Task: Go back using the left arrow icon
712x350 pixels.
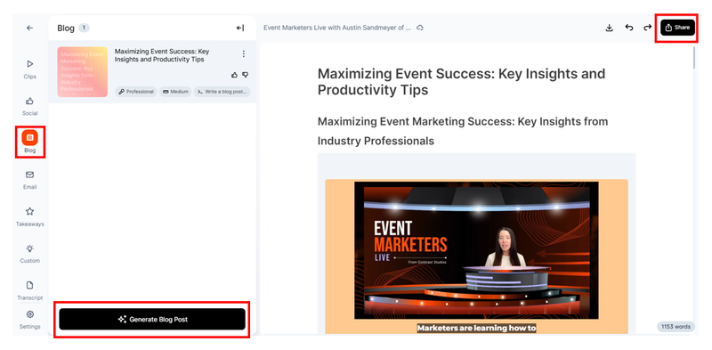Action: [x=29, y=28]
